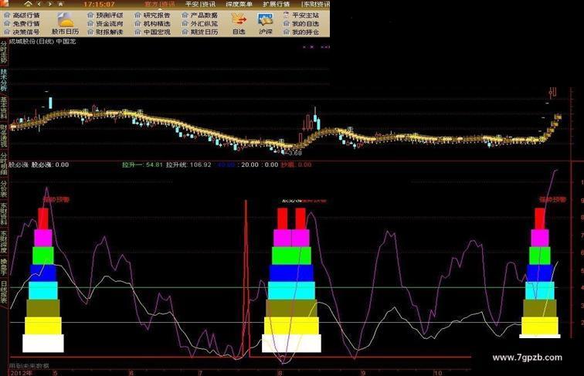
Task: Select the 东财资料 side tab
Action: coord(3,215)
